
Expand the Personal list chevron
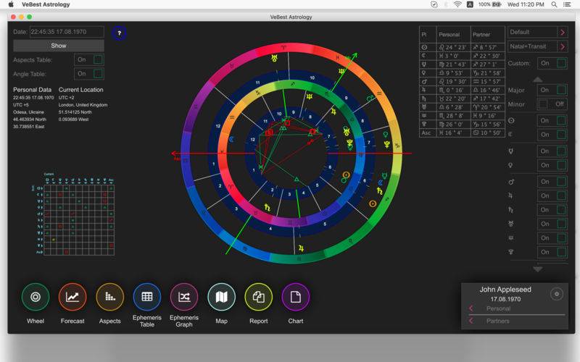471,308
